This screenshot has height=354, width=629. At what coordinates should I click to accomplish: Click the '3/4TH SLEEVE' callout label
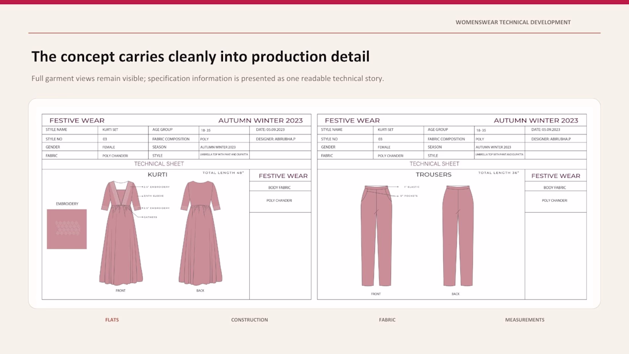[x=154, y=196]
